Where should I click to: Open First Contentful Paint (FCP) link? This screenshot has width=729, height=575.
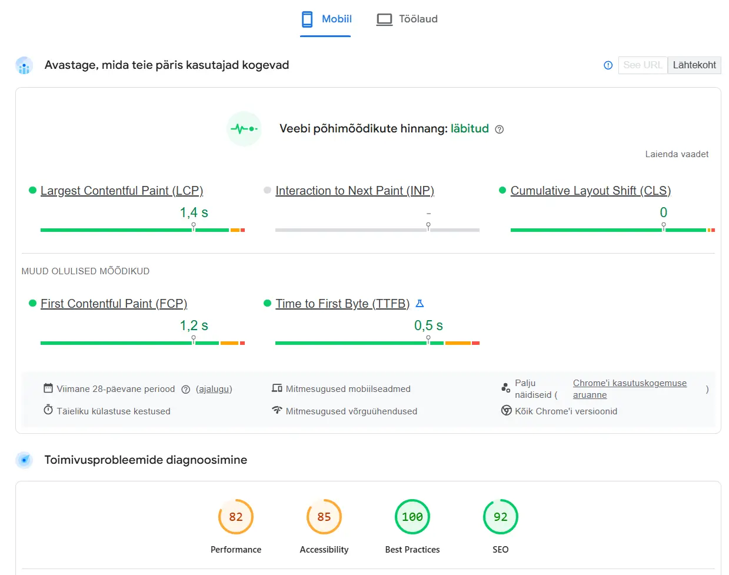click(x=114, y=304)
